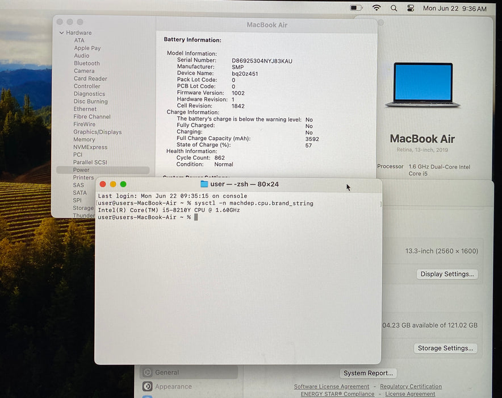The width and height of the screenshot is (502, 398).
Task: Click the Condition value Normal
Action: 224,164
